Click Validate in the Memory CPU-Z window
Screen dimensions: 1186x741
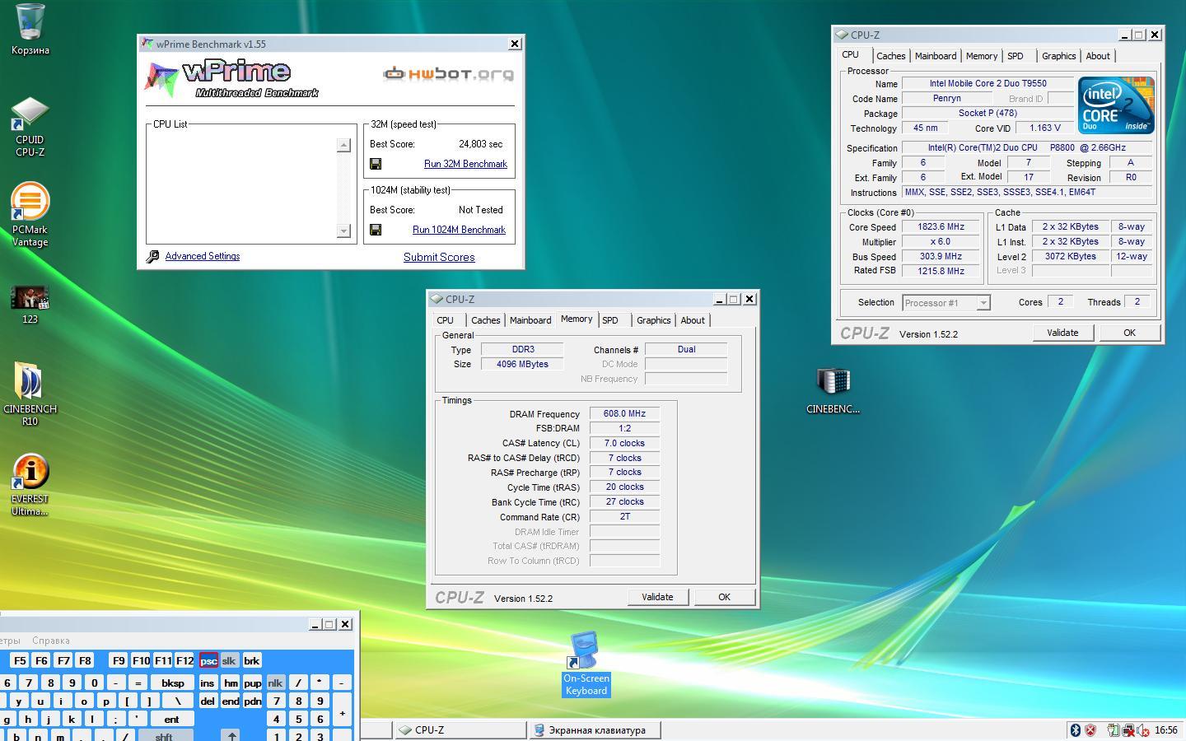click(657, 597)
